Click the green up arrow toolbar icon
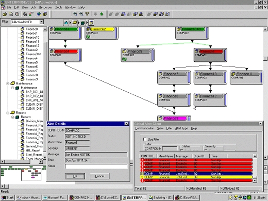This screenshot has height=201, width=268. (102, 14)
